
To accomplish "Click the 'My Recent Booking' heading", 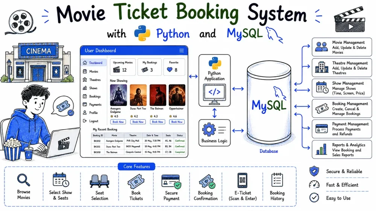I will click(105, 129).
